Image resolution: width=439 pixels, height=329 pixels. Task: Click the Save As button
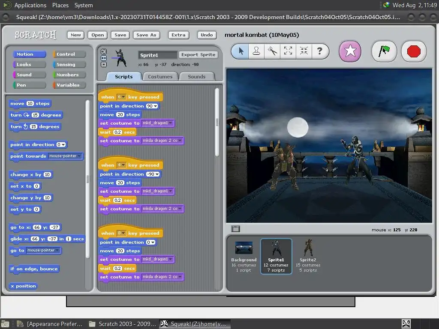(146, 35)
